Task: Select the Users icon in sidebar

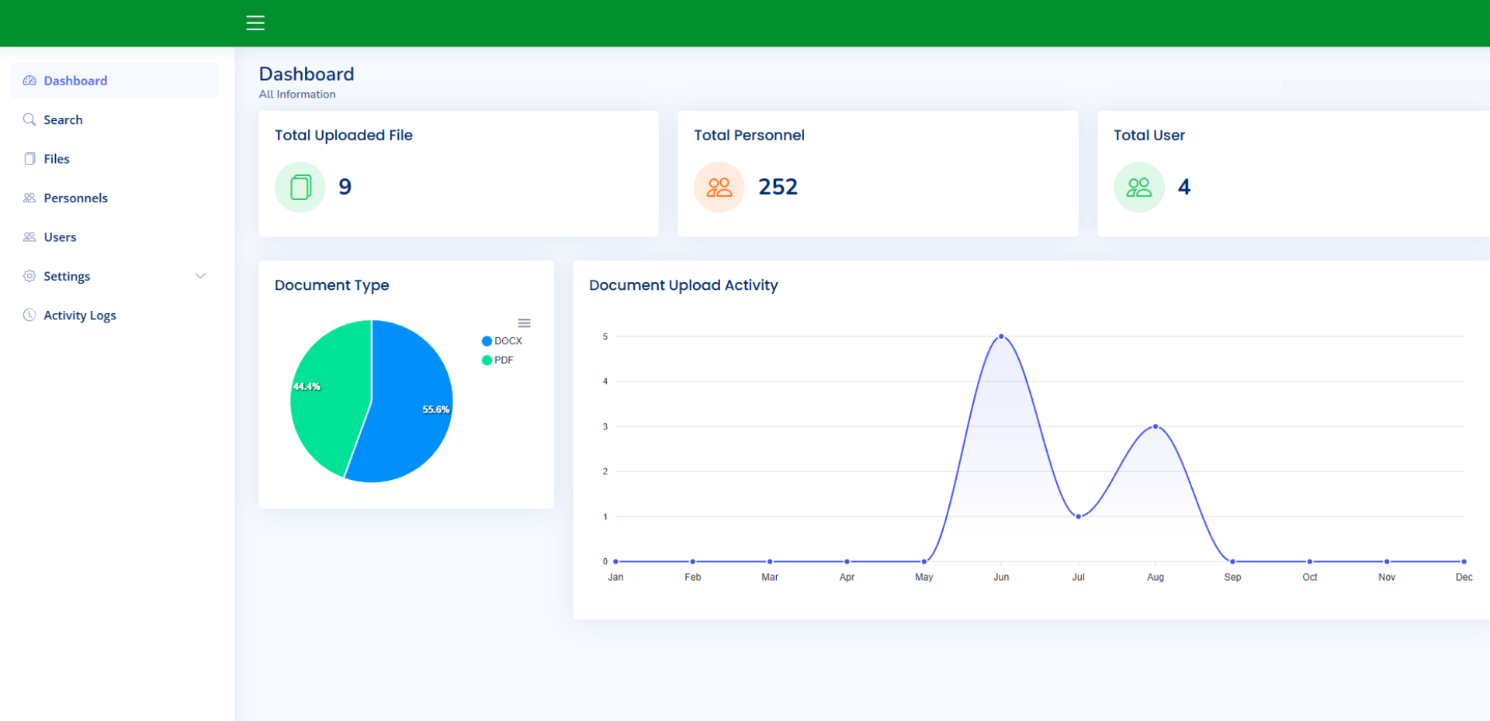Action: [29, 236]
